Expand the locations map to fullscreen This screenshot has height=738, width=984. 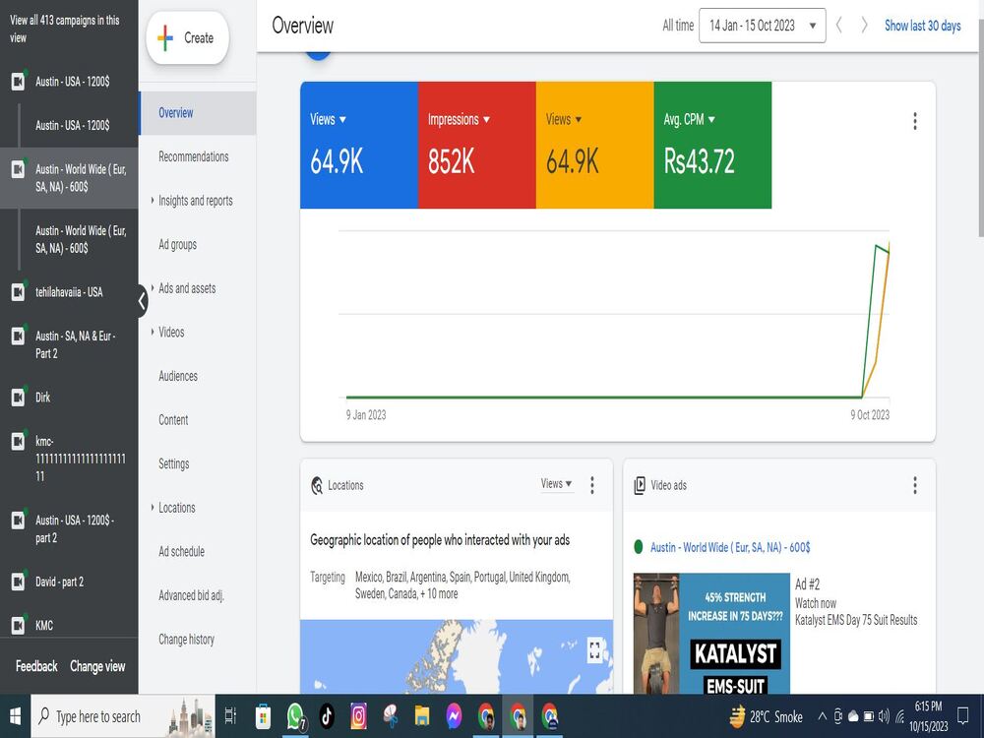pos(593,649)
